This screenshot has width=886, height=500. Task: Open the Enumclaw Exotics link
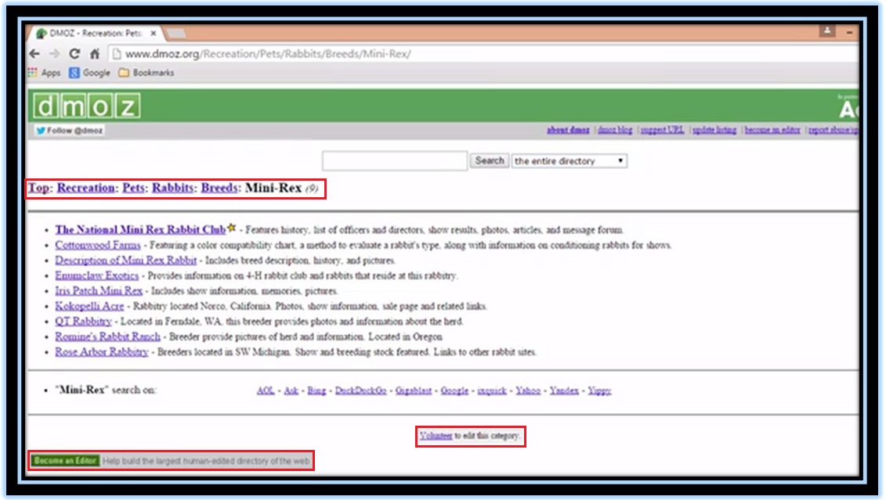pos(96,275)
